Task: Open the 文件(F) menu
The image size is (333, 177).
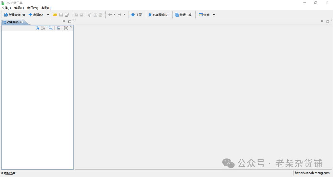Action: tap(6, 8)
